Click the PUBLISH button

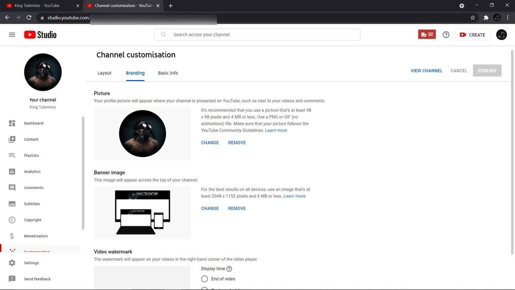pos(487,71)
